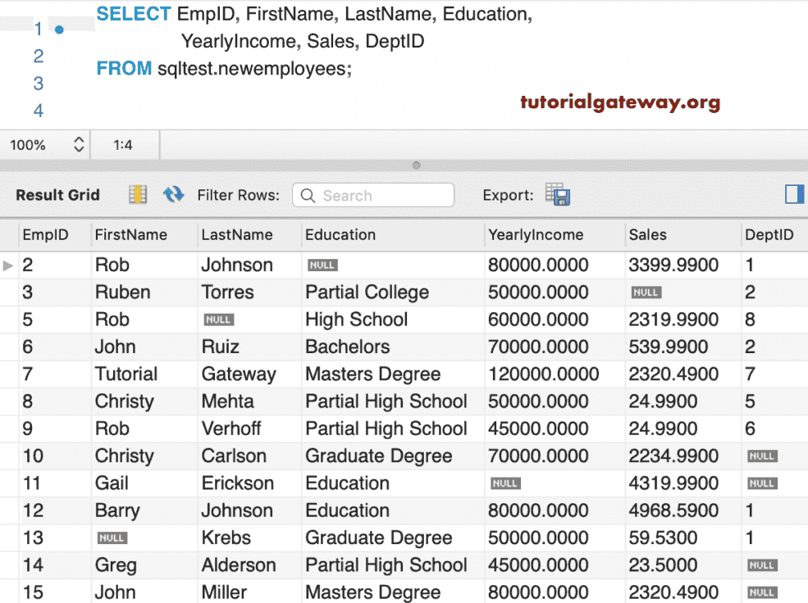Place cursor on the FROM keyword
Viewport: 808px width, 603px height.
point(124,69)
